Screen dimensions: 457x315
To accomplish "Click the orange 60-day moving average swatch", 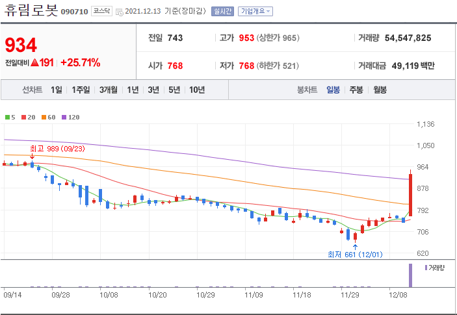I will pyautogui.click(x=44, y=118).
